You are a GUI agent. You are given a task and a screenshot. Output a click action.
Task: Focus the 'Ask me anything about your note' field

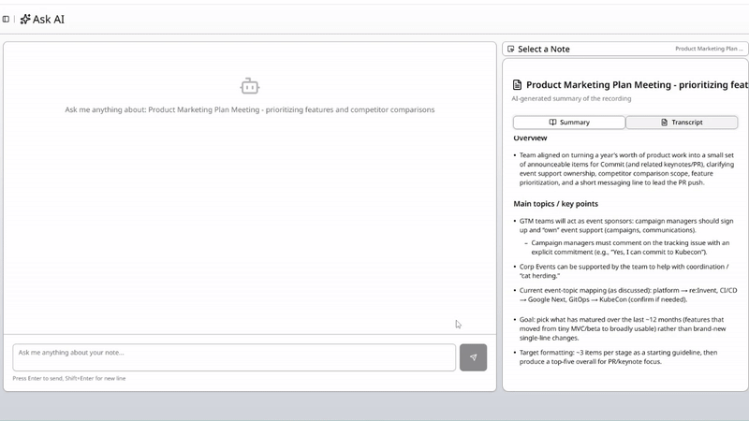click(234, 357)
